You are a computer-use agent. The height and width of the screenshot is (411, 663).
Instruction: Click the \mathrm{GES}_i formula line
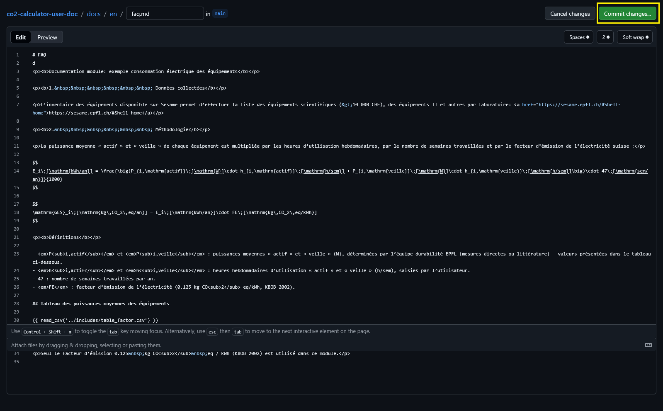175,212
